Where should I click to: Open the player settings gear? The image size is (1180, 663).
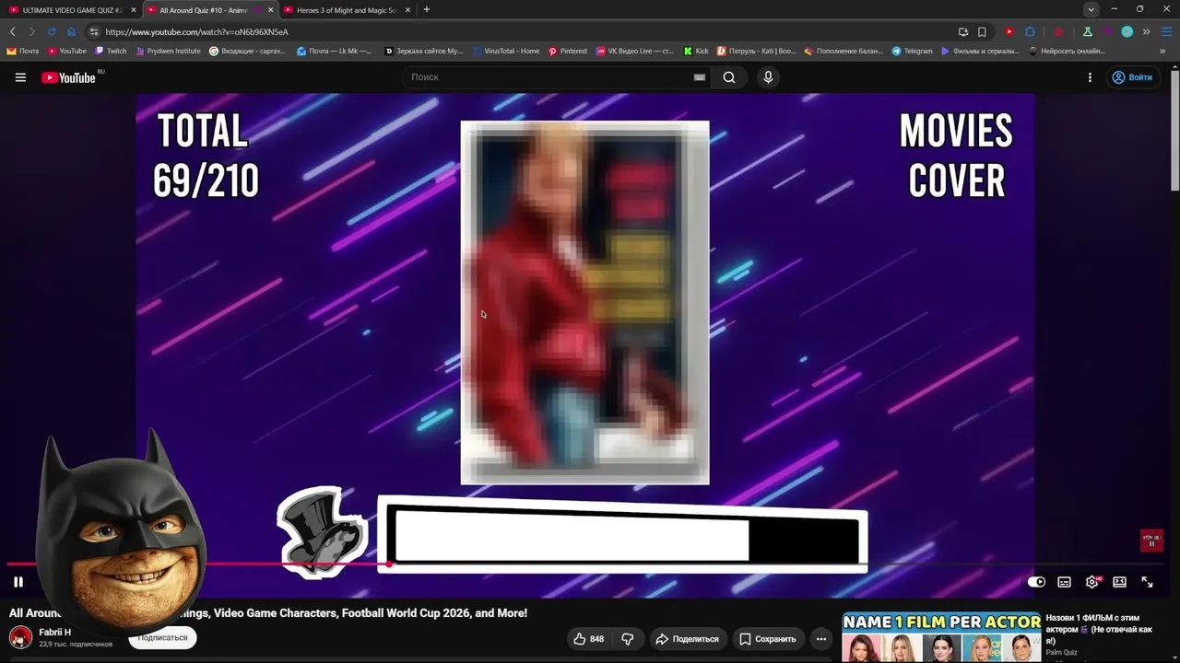1092,582
